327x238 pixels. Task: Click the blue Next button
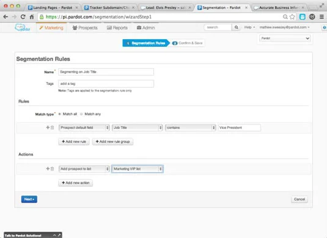(29, 199)
